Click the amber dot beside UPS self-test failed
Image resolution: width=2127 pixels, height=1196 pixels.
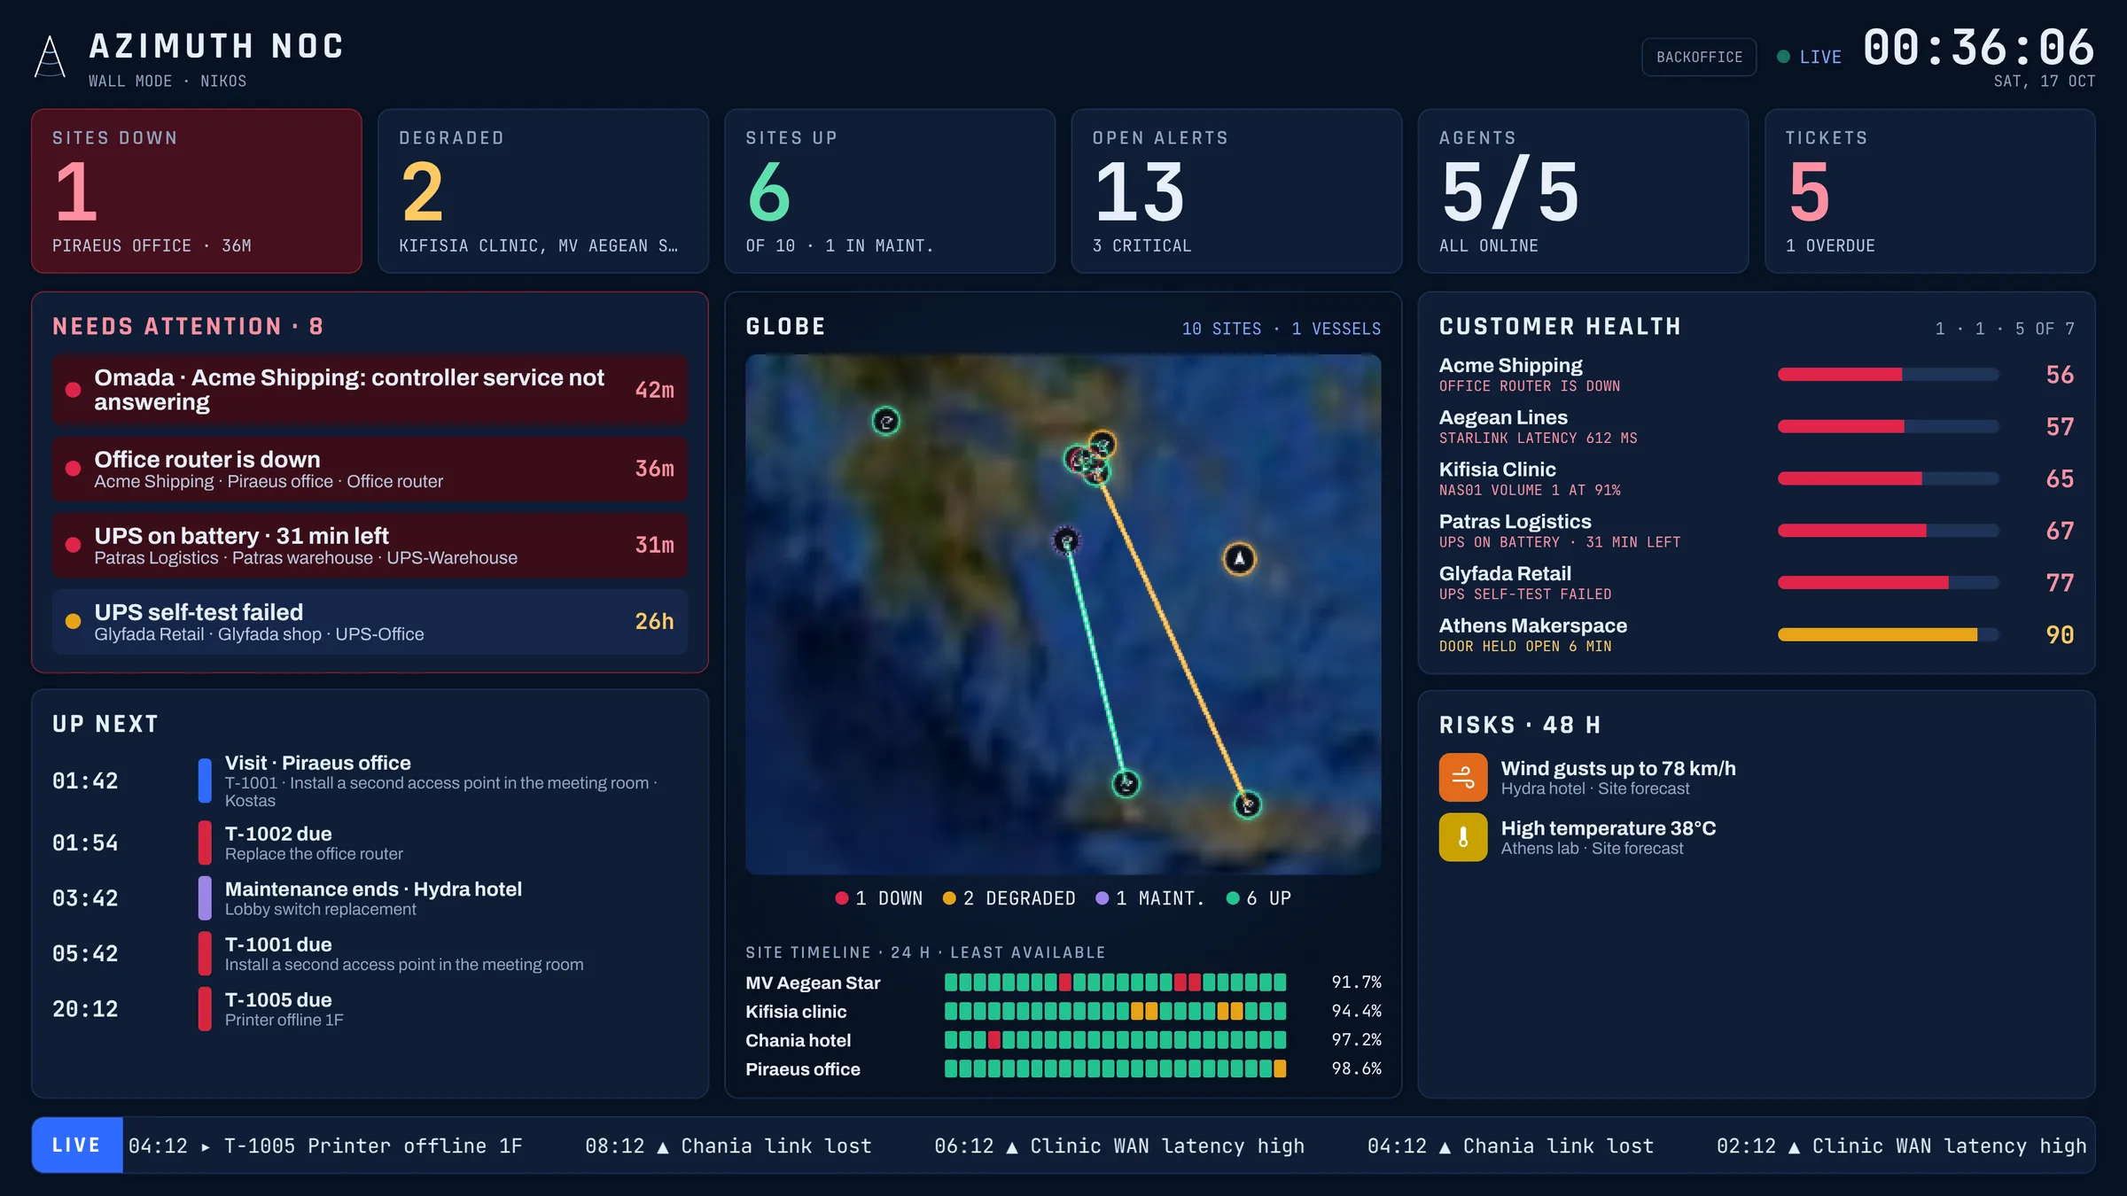pyautogui.click(x=74, y=621)
